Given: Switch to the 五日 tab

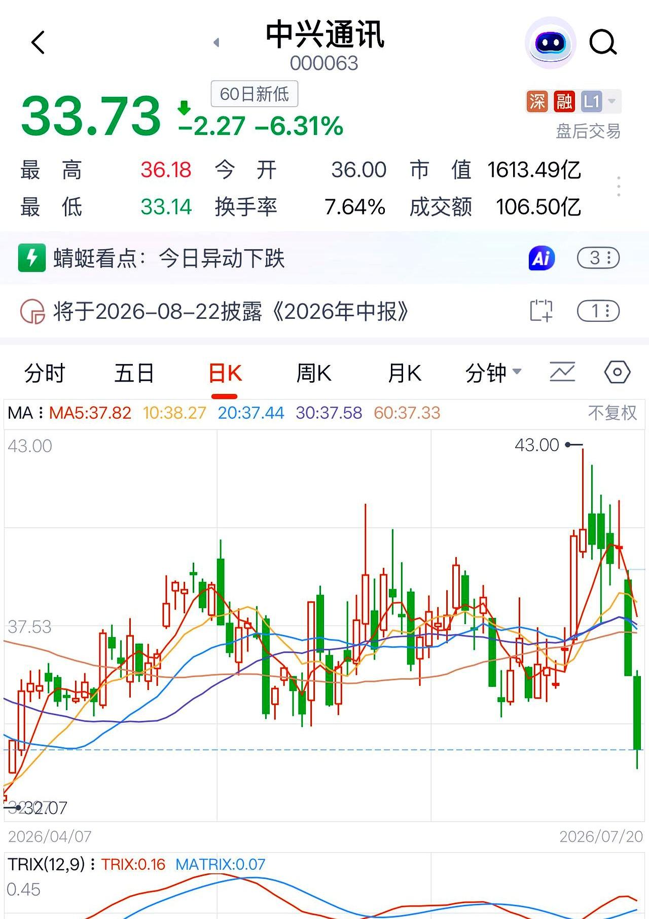Looking at the screenshot, I should (134, 374).
